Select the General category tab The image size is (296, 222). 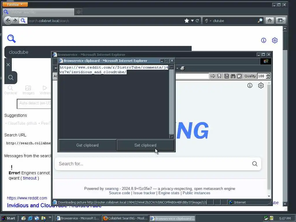click(x=11, y=90)
